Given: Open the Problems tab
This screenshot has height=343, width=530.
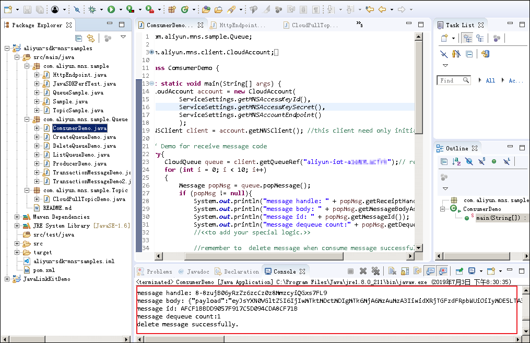Looking at the screenshot, I should click(x=155, y=271).
